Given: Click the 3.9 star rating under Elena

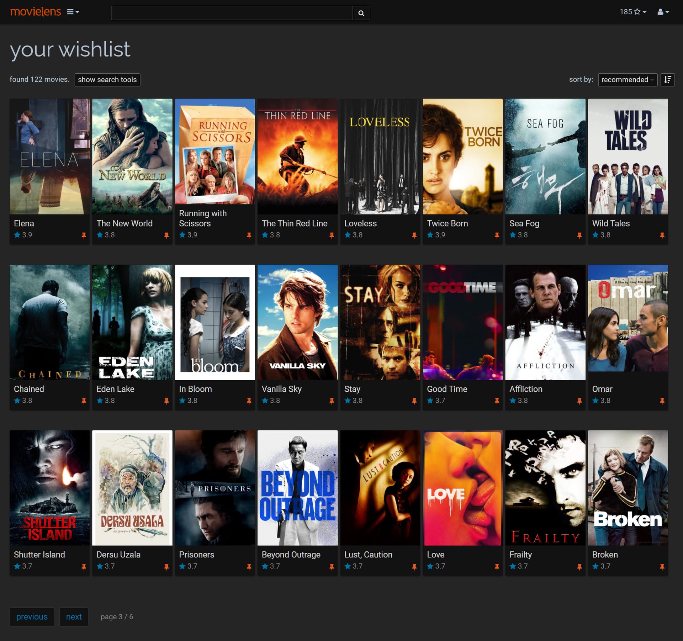Looking at the screenshot, I should [23, 235].
